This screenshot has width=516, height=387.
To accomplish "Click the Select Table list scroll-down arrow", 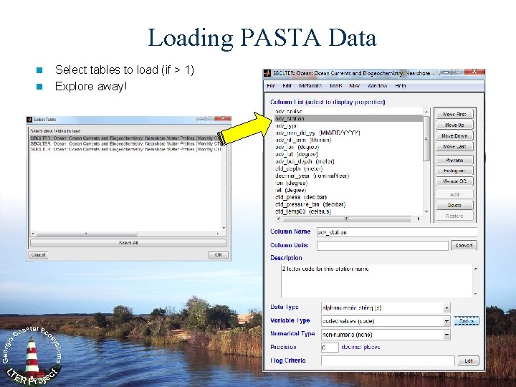I will [x=224, y=228].
